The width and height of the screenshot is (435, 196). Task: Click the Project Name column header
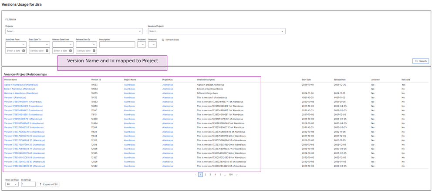point(130,80)
